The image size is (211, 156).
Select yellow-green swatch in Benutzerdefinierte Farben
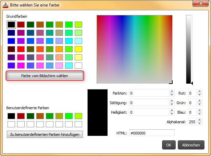pos(78,116)
